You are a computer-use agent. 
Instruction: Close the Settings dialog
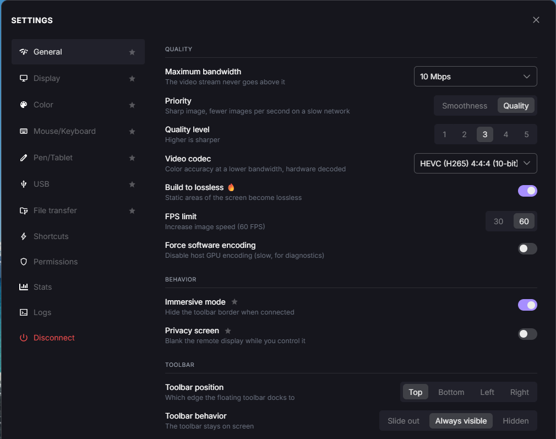tap(536, 20)
